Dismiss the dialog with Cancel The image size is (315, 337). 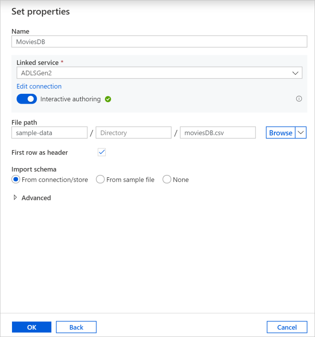[x=287, y=327]
